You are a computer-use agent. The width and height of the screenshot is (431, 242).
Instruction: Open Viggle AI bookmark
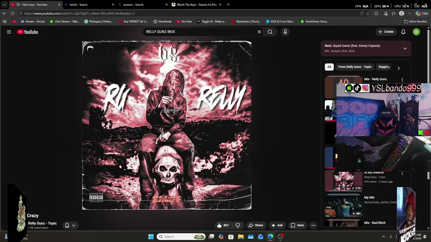[x=211, y=22]
